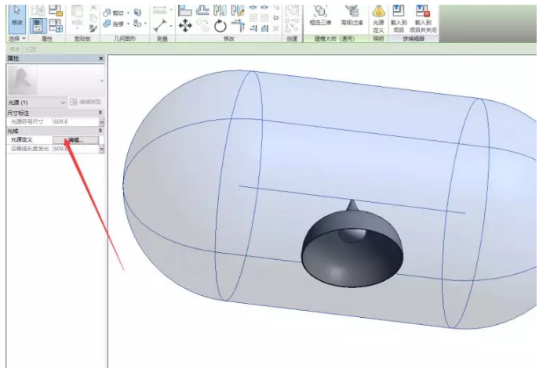This screenshot has width=539, height=368.
Task: Collapse the 尺寸标注 properties section
Action: coord(100,113)
